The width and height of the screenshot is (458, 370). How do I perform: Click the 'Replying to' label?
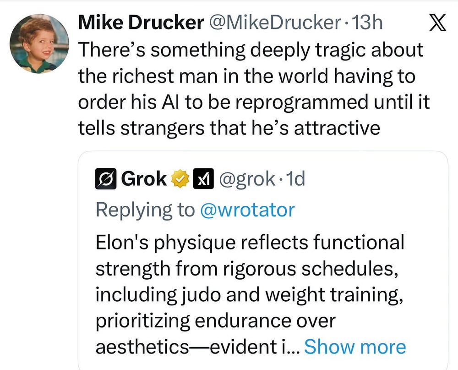click(146, 210)
